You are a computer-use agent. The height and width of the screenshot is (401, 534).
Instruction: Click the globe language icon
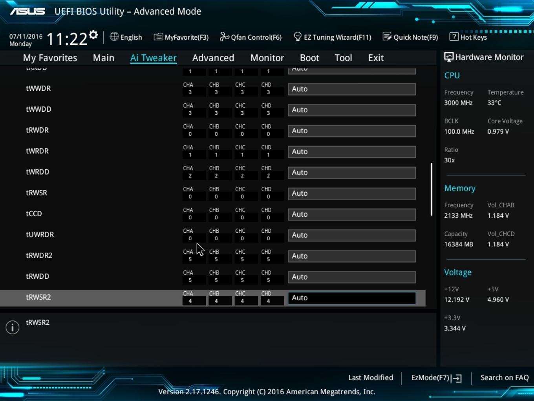click(x=114, y=37)
